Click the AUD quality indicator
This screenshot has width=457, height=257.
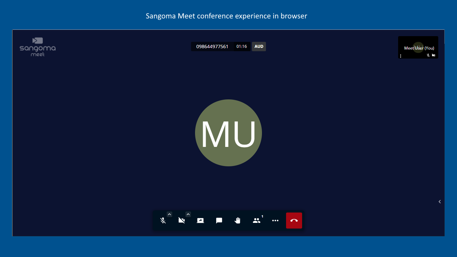tap(259, 47)
